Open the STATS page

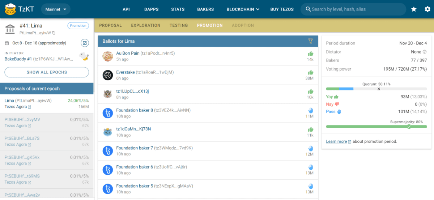pyautogui.click(x=178, y=9)
